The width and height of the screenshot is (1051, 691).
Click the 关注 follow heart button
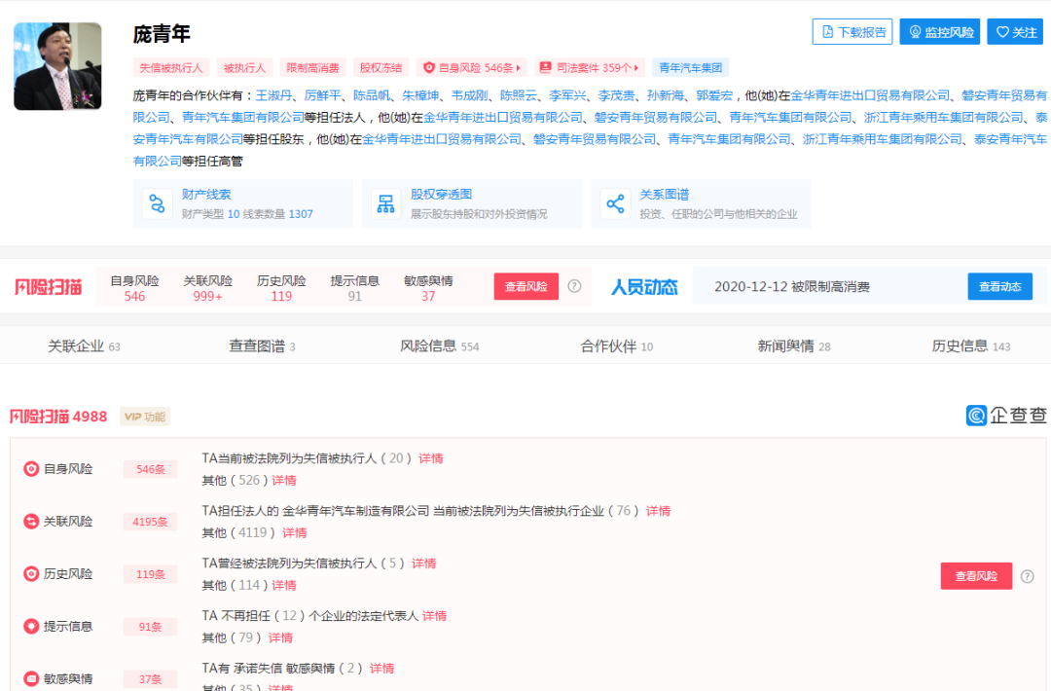(1015, 31)
